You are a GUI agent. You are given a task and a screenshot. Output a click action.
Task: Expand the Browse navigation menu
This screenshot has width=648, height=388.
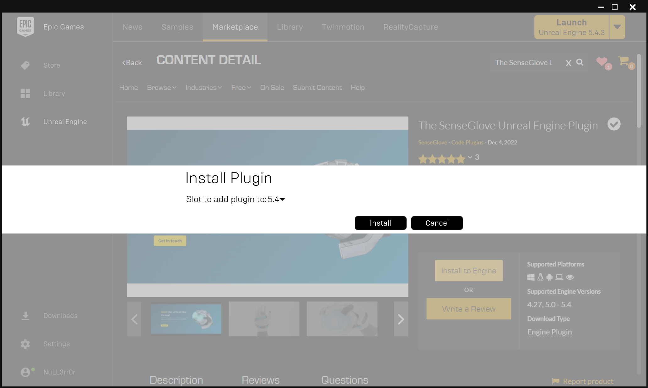click(x=161, y=88)
